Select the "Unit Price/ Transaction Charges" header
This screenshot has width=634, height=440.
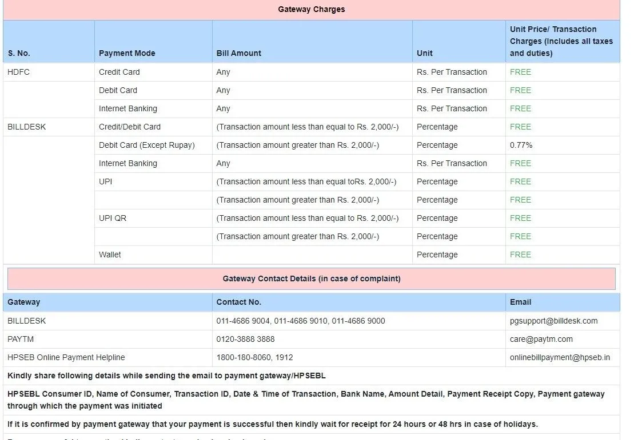coord(561,41)
